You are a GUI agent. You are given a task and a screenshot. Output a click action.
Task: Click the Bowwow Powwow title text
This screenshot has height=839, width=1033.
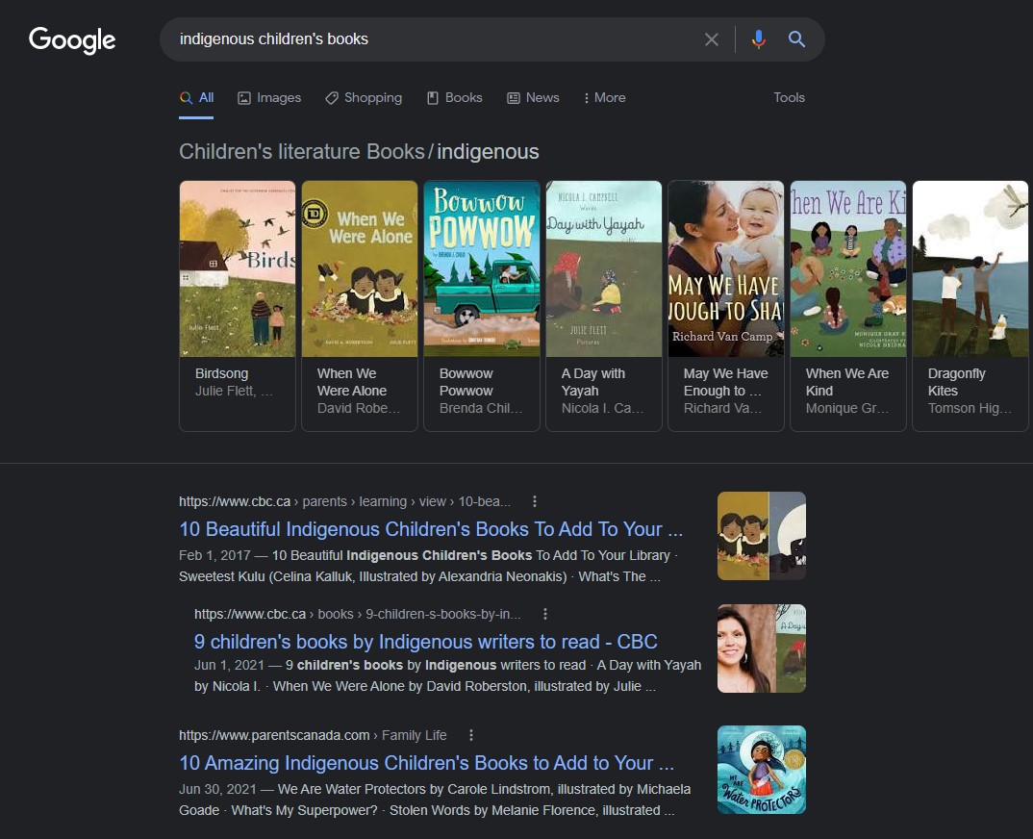466,382
